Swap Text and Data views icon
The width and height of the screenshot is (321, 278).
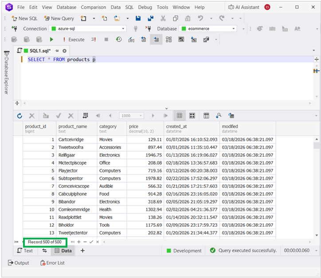44,251
